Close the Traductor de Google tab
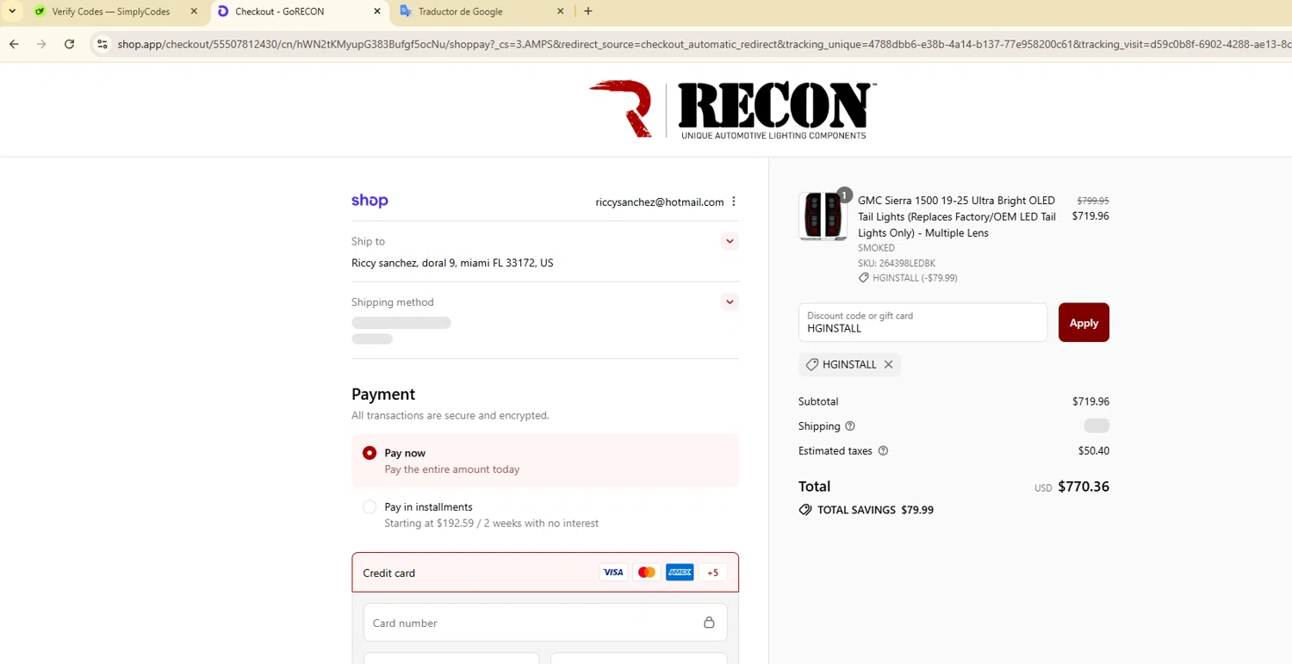Viewport: 1292px width, 664px height. point(560,11)
